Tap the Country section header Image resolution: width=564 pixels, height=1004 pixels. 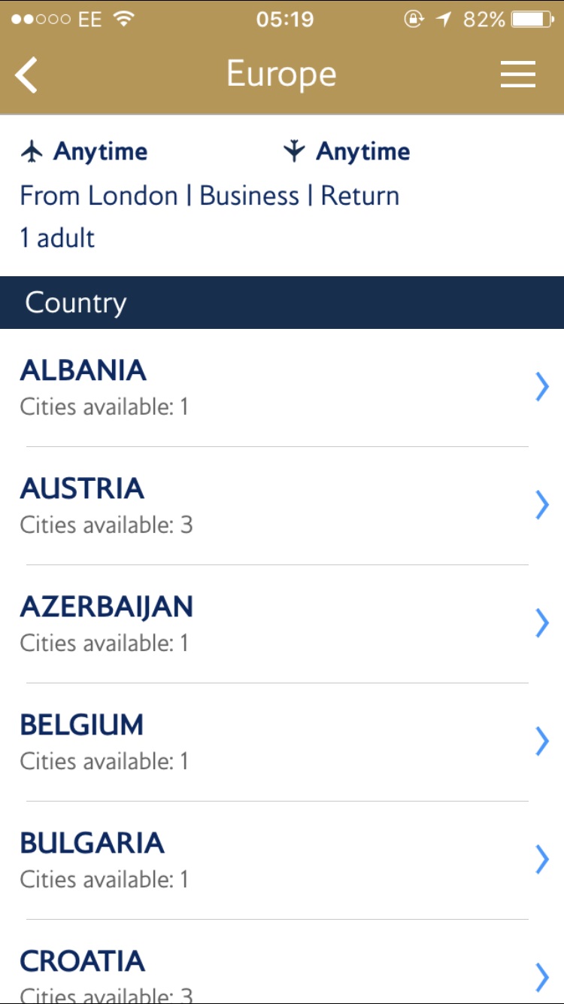point(282,303)
